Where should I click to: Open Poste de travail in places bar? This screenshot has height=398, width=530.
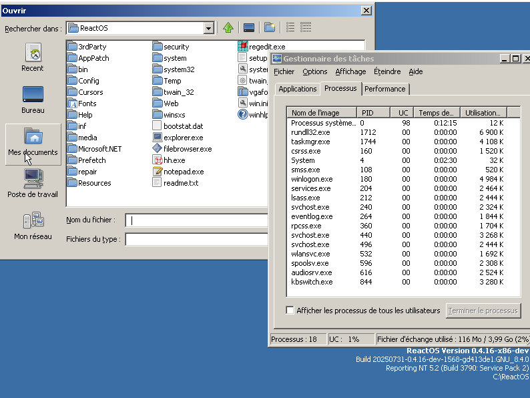coord(33,183)
